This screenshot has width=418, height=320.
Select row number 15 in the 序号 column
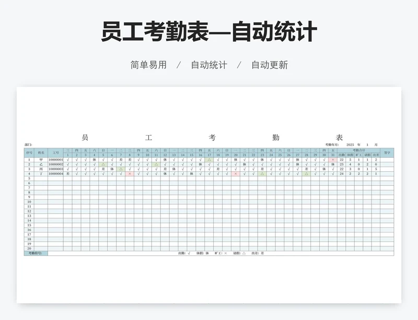29,225
